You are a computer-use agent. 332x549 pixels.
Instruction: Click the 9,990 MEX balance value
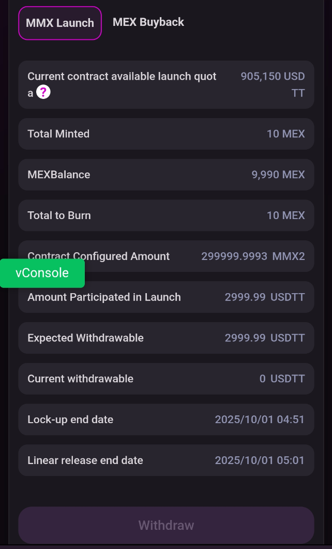pyautogui.click(x=278, y=175)
